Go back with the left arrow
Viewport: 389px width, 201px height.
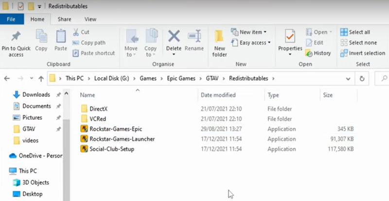pyautogui.click(x=7, y=78)
